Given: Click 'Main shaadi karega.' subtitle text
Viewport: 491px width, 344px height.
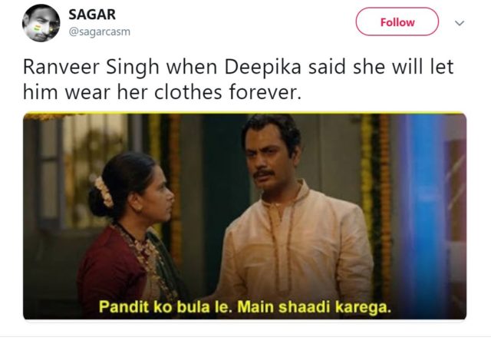Looking at the screenshot, I should (x=315, y=306).
